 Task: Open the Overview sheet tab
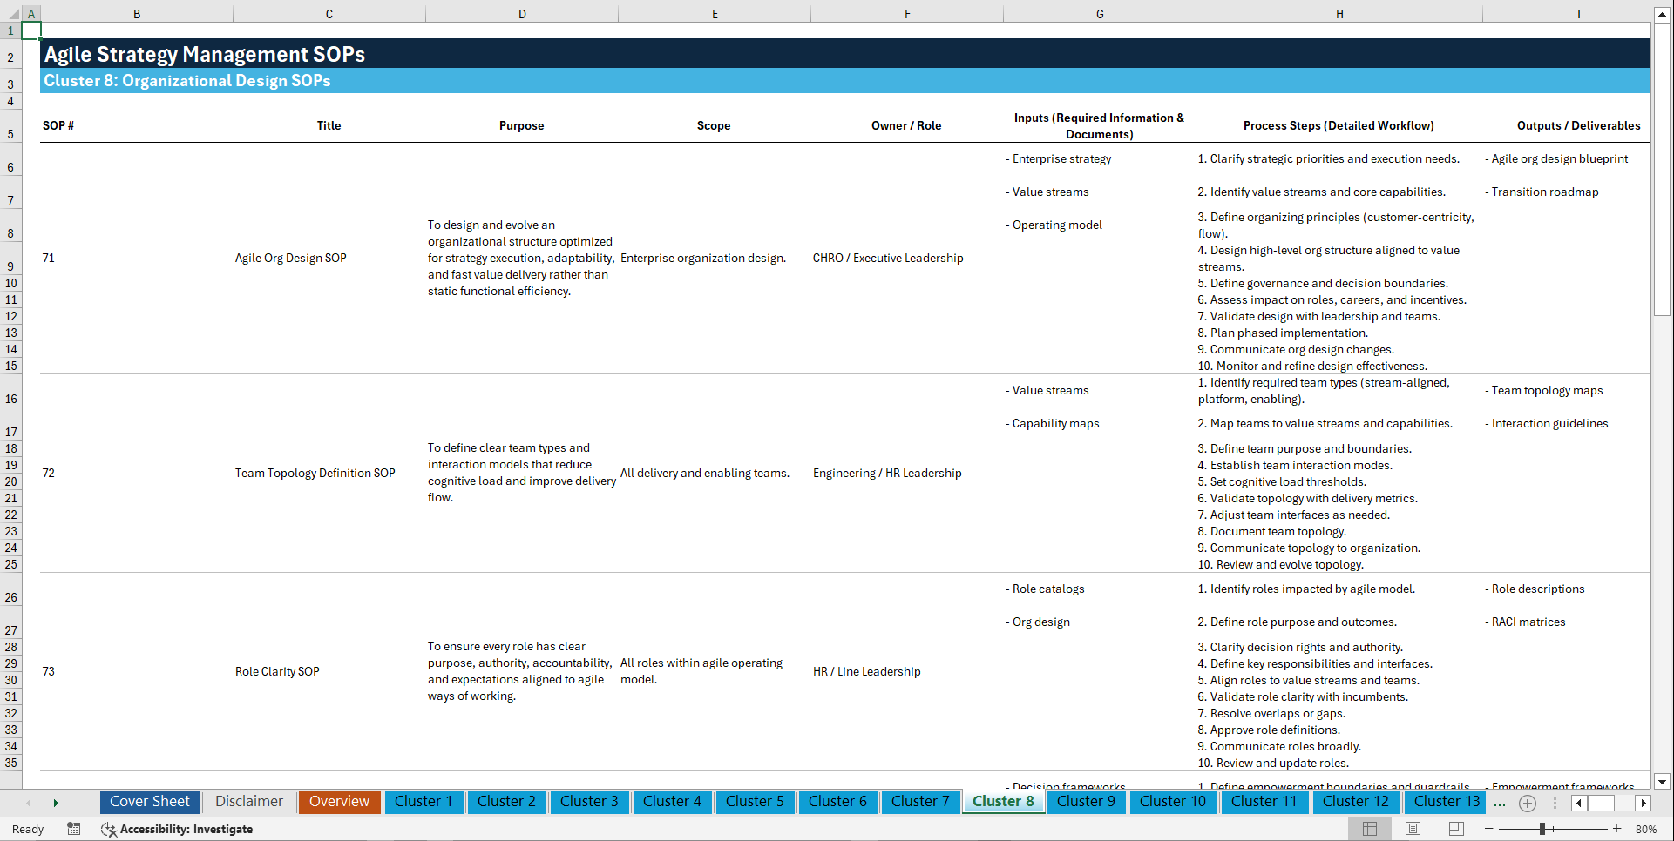tap(339, 801)
